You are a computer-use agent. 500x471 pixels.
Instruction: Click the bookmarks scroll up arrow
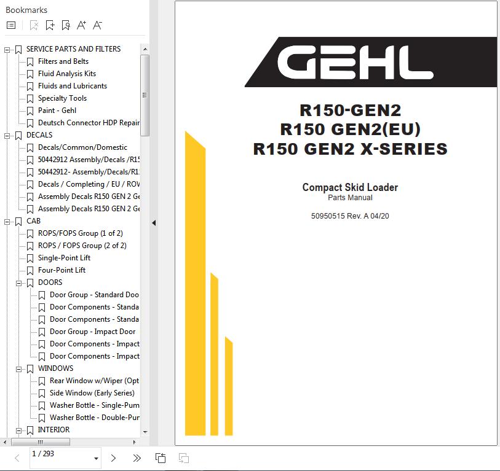pyautogui.click(x=145, y=49)
